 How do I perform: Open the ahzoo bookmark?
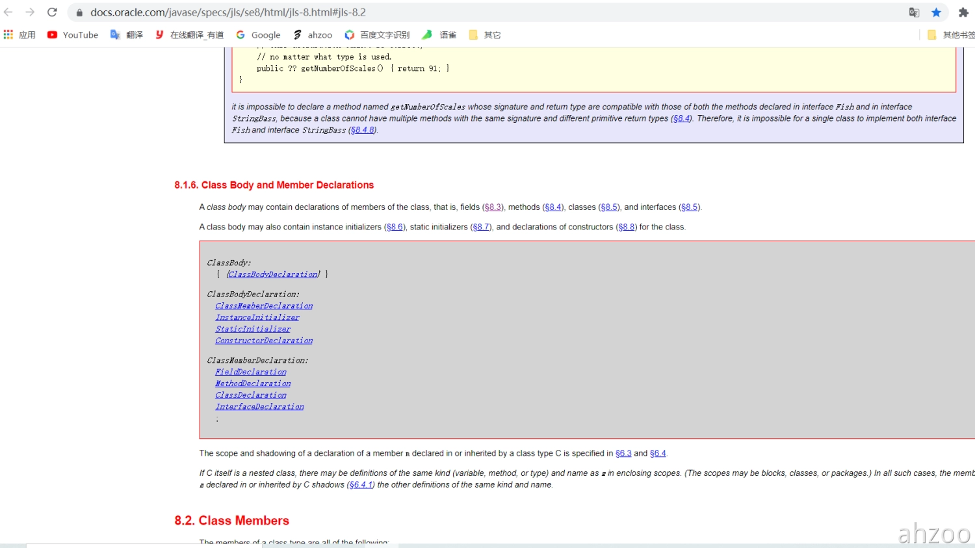pyautogui.click(x=313, y=35)
